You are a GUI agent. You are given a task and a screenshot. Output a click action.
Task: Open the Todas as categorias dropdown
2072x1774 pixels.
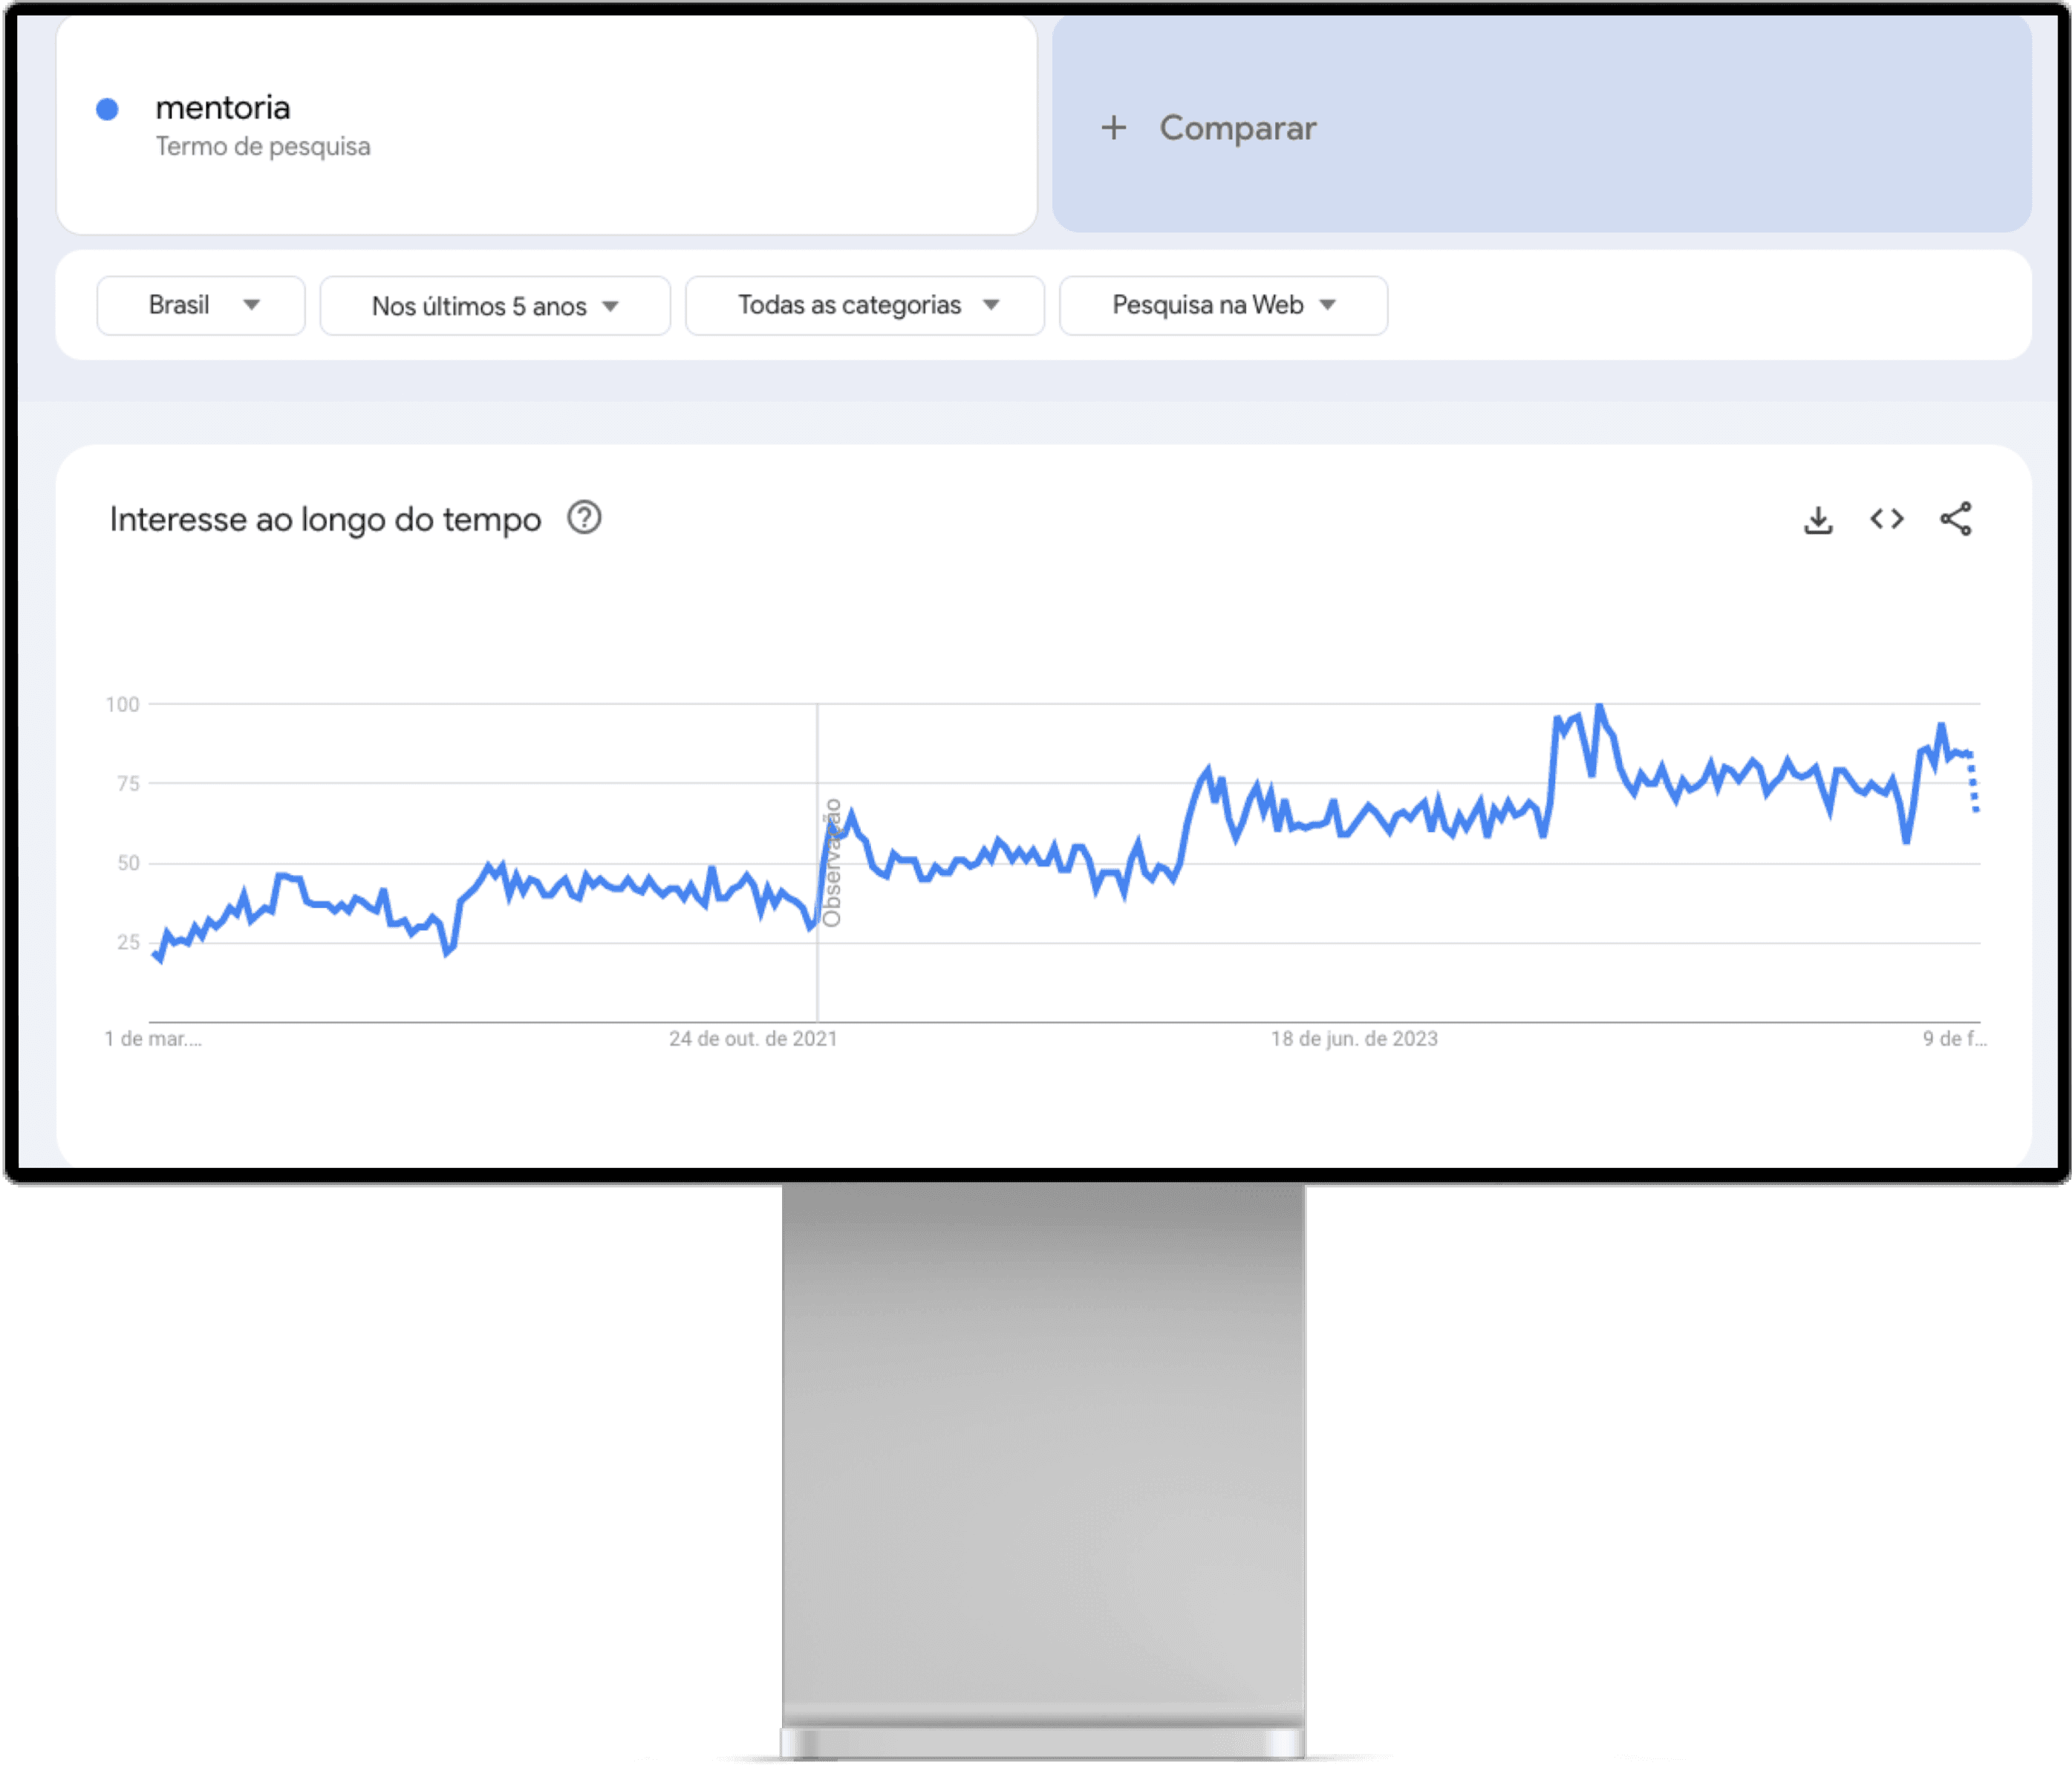(x=865, y=305)
